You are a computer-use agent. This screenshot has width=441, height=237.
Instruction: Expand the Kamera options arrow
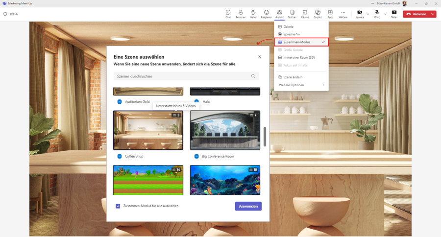[x=368, y=14]
